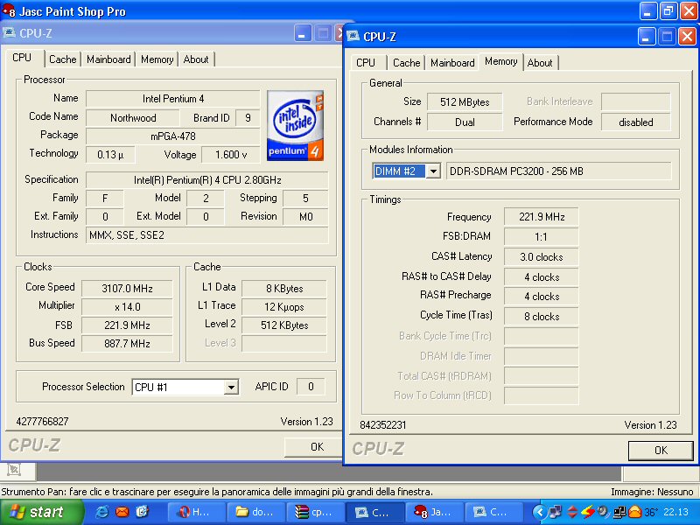The width and height of the screenshot is (700, 525).
Task: Switch to the folder 'do...' taskbar button
Action: coord(255,512)
